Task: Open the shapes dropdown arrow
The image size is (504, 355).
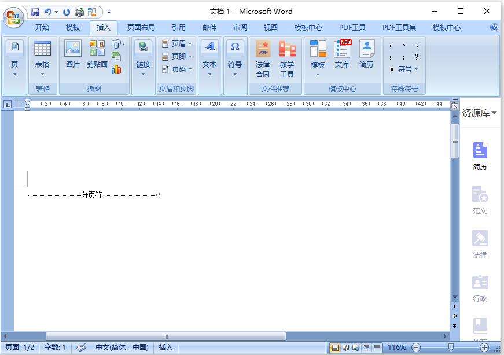Action: tap(124, 43)
